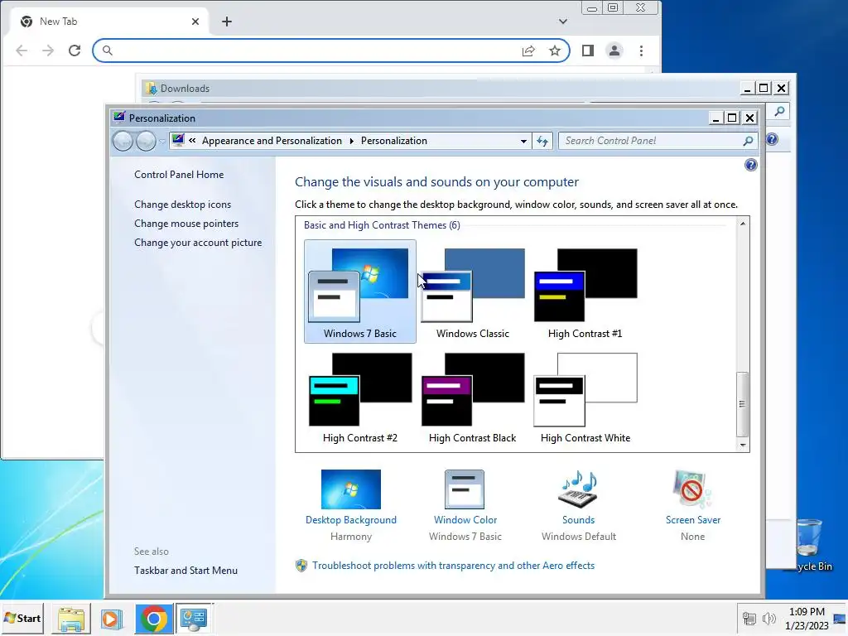848x636 pixels.
Task: Open Chrome three-dot menu
Action: tap(642, 51)
